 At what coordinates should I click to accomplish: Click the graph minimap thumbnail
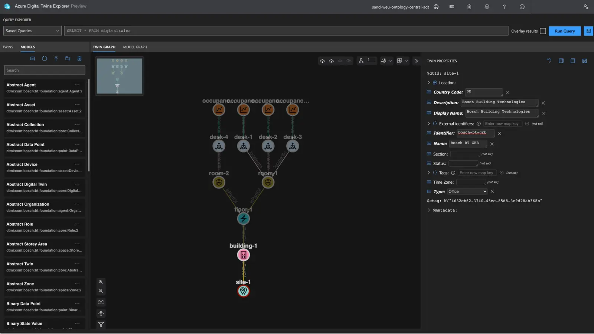[x=120, y=76]
